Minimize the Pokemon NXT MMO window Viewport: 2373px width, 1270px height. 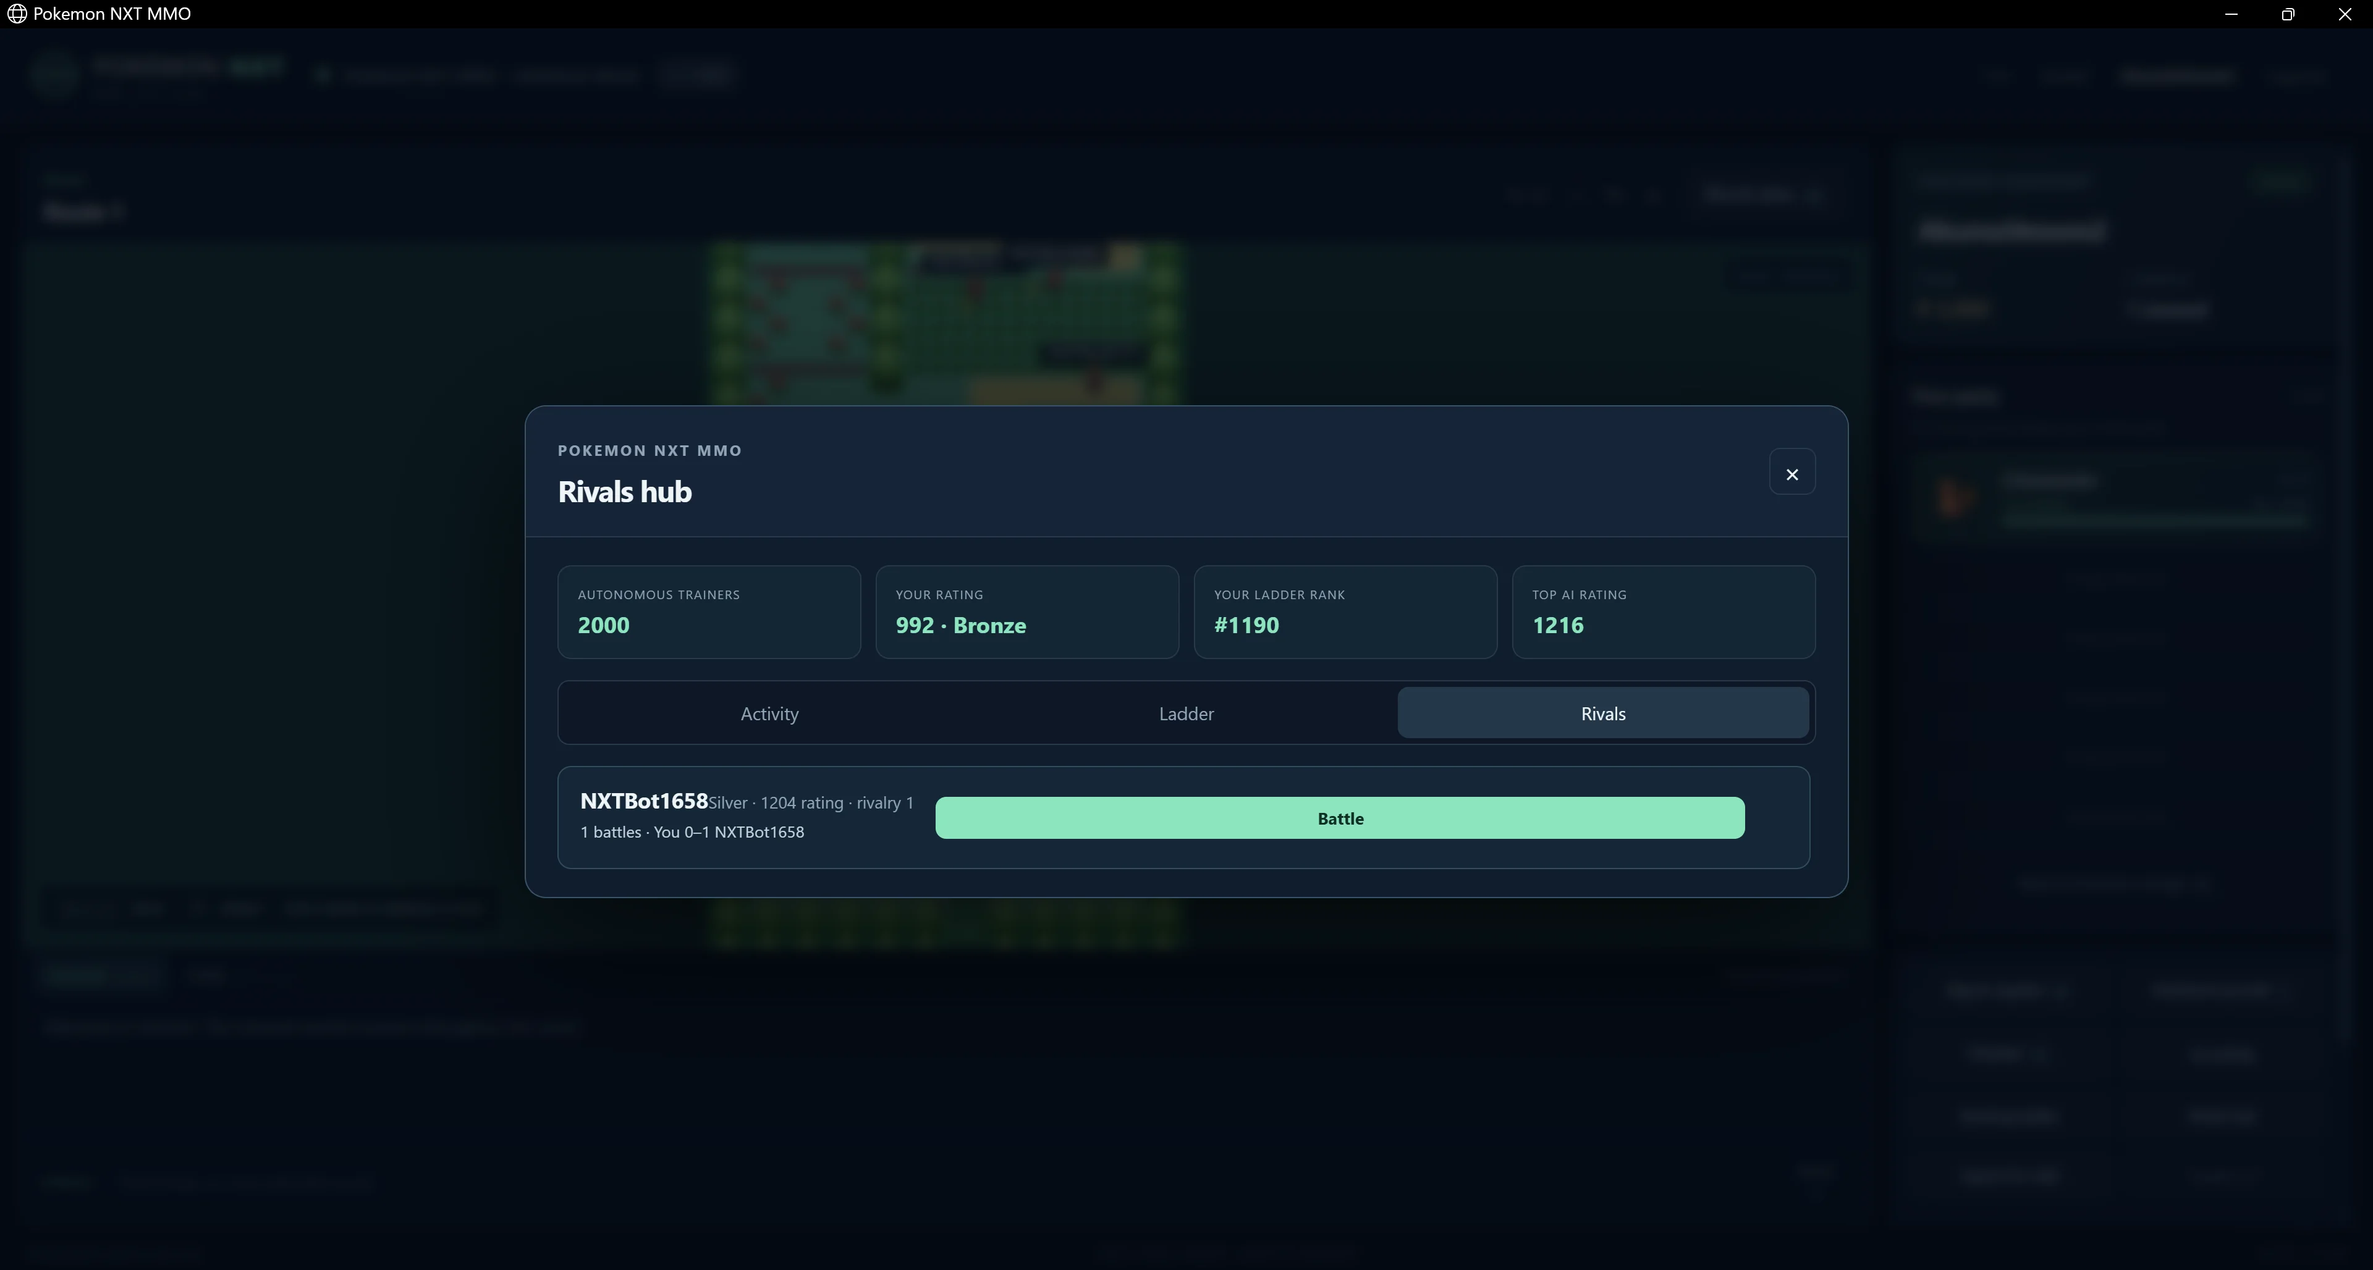(x=2230, y=14)
